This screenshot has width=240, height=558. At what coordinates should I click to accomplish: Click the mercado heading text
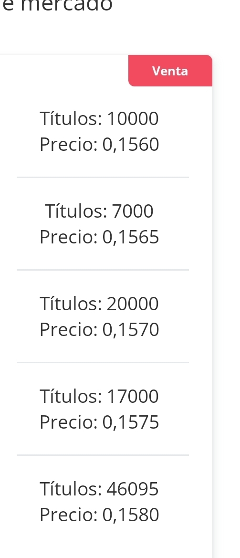(x=66, y=5)
